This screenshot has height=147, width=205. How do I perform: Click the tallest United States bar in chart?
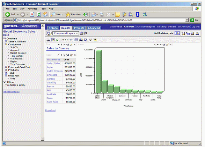click(x=98, y=71)
